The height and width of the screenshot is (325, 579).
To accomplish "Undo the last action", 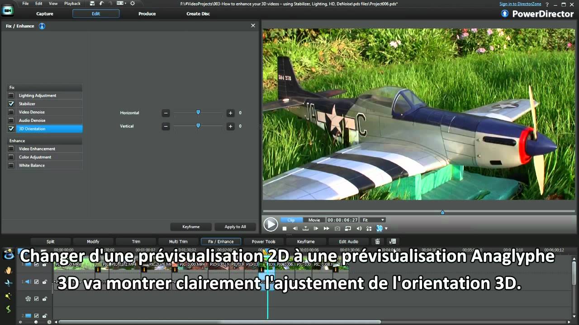I will tap(102, 3).
